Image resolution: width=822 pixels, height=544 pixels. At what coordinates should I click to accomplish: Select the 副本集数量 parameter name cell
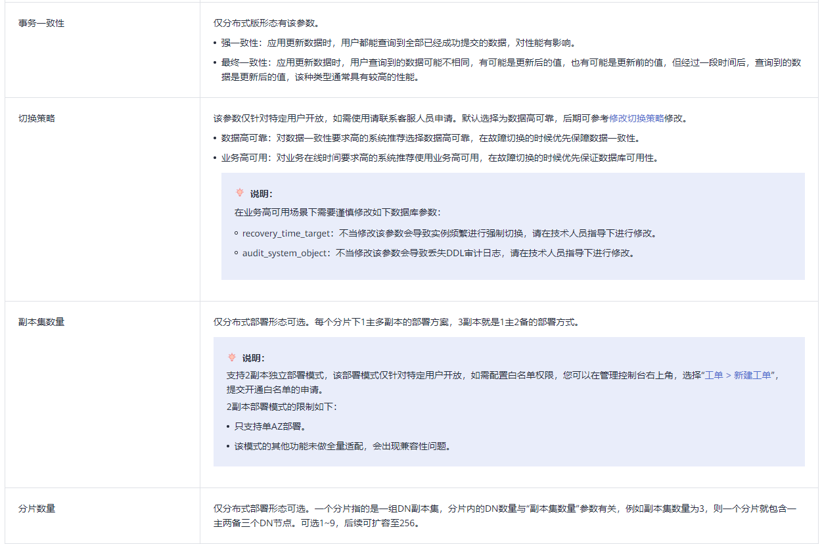click(x=103, y=395)
